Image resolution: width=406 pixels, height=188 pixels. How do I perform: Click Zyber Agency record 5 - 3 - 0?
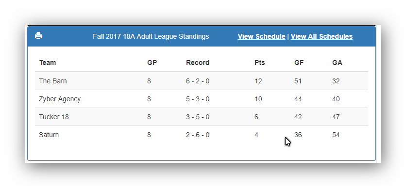pyautogui.click(x=198, y=99)
